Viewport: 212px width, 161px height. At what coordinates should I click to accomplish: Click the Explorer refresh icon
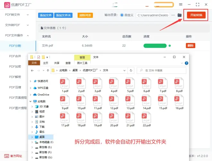point(131,70)
